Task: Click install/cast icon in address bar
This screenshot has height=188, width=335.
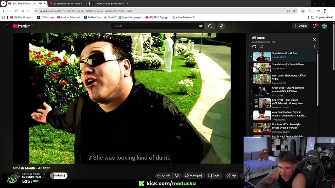Action: point(288,11)
